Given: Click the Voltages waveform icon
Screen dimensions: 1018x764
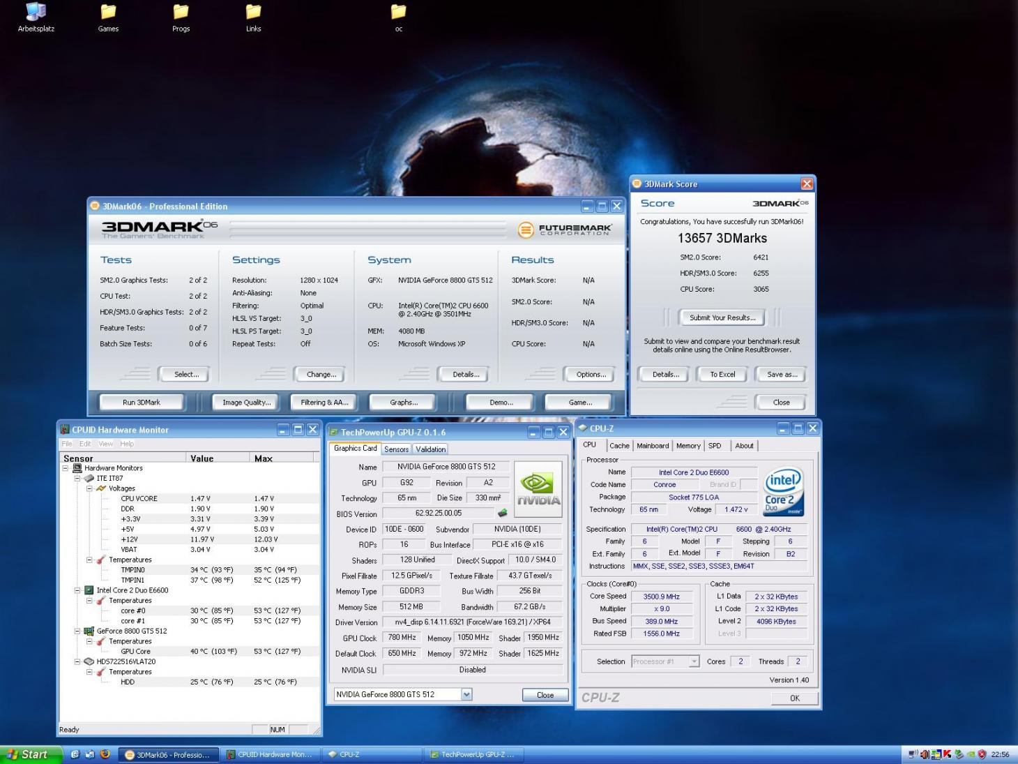Looking at the screenshot, I should [x=101, y=488].
